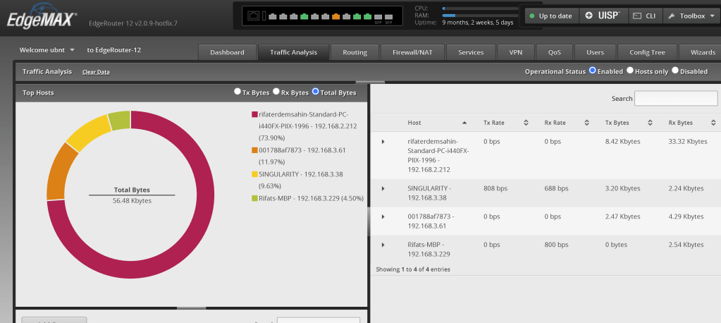721x323 pixels.
Task: Click the 8.42 Kbytes Tx Bytes cell
Action: point(622,142)
